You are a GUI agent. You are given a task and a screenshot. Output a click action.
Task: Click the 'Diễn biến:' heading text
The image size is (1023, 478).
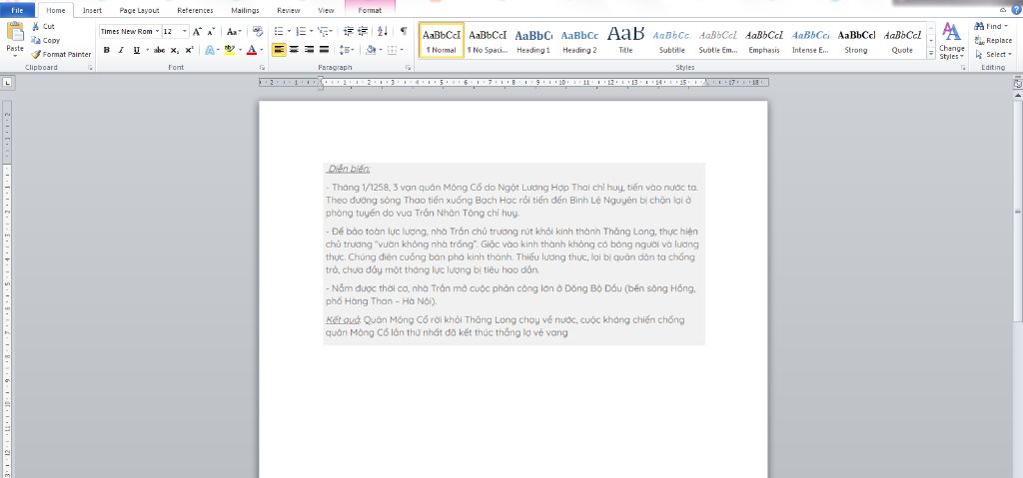tap(349, 170)
